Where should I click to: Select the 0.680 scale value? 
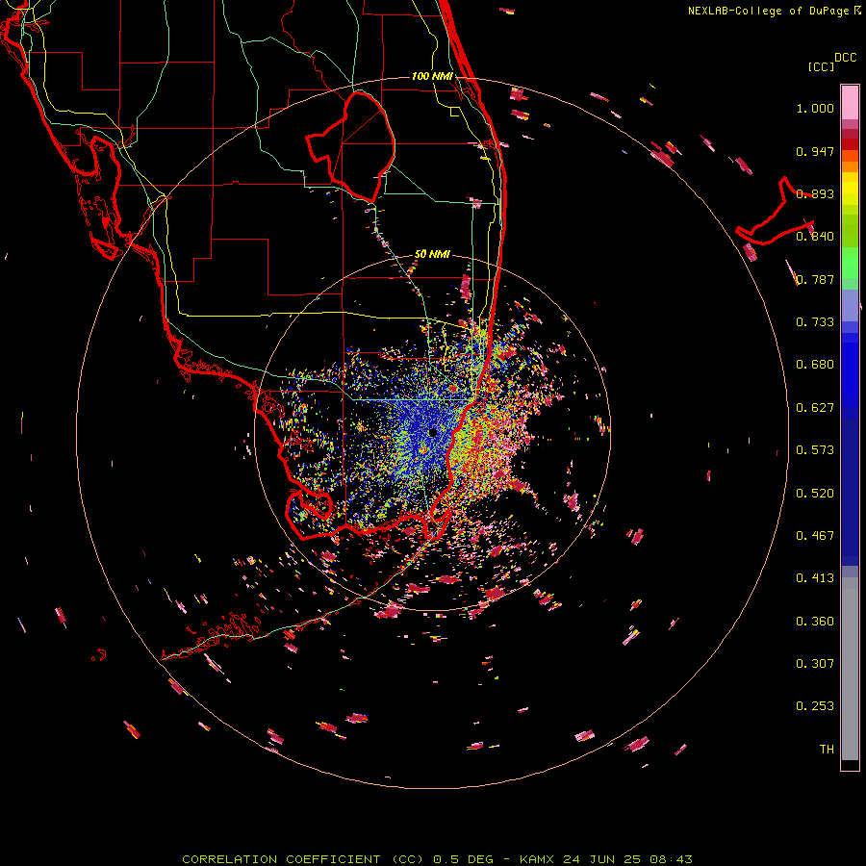(815, 365)
